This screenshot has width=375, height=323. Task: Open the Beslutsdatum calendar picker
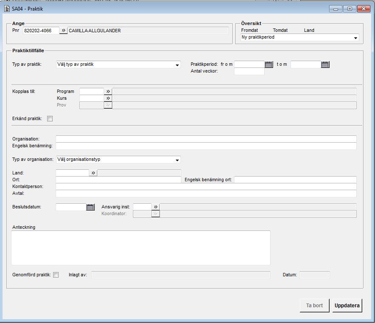tap(90, 207)
